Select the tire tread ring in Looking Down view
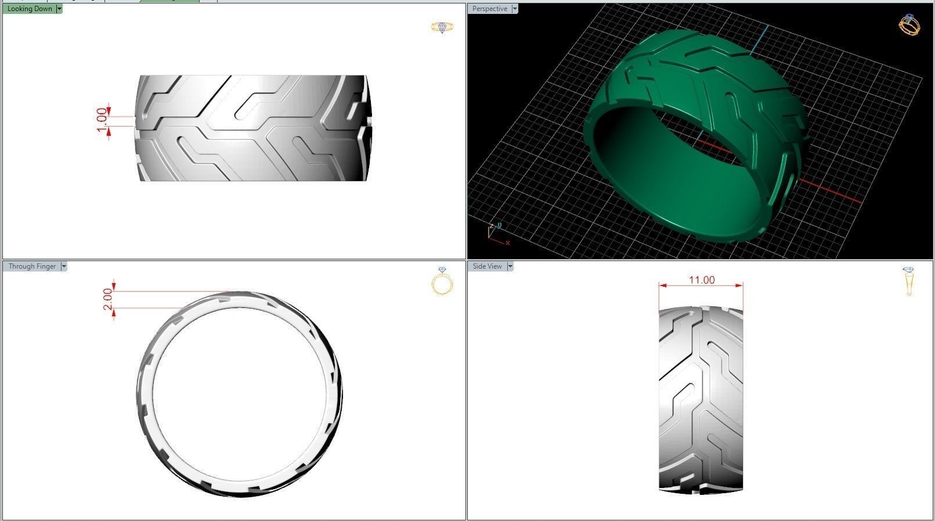The width and height of the screenshot is (935, 521). tap(253, 128)
